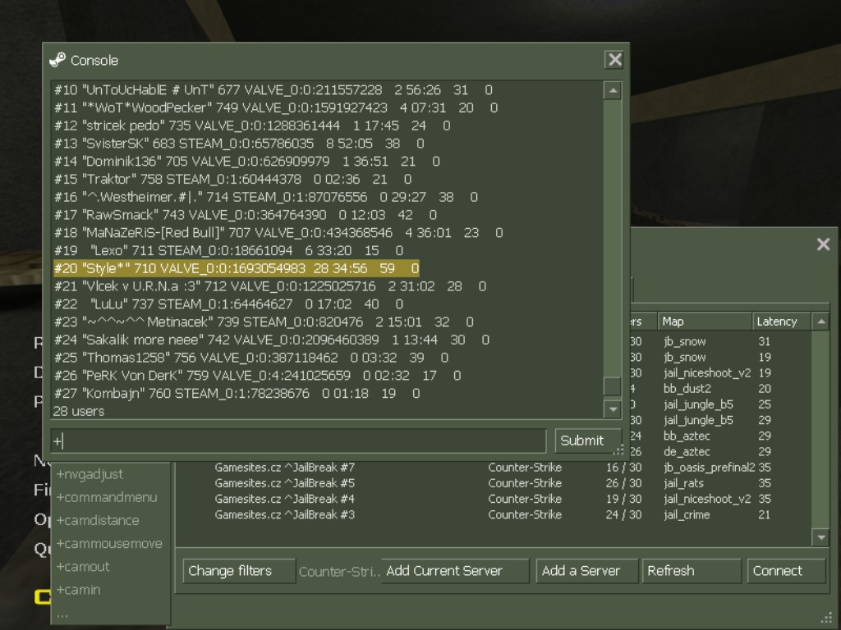This screenshot has width=841, height=630.
Task: Click console line #25 "Thomas1258"
Action: (251, 358)
